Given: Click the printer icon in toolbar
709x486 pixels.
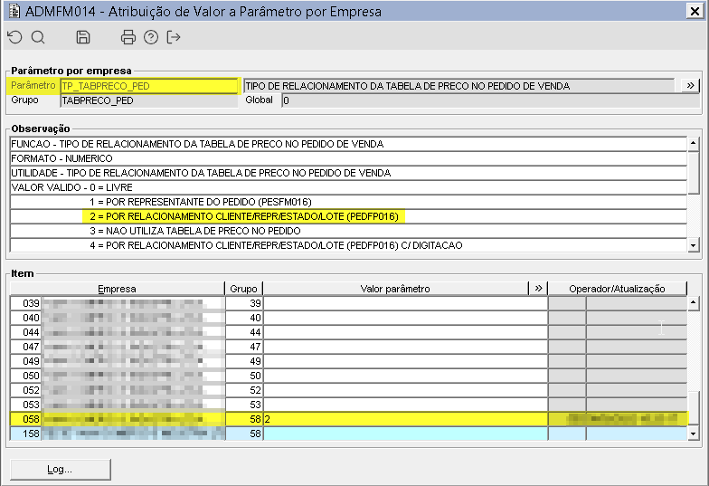Looking at the screenshot, I should 128,37.
